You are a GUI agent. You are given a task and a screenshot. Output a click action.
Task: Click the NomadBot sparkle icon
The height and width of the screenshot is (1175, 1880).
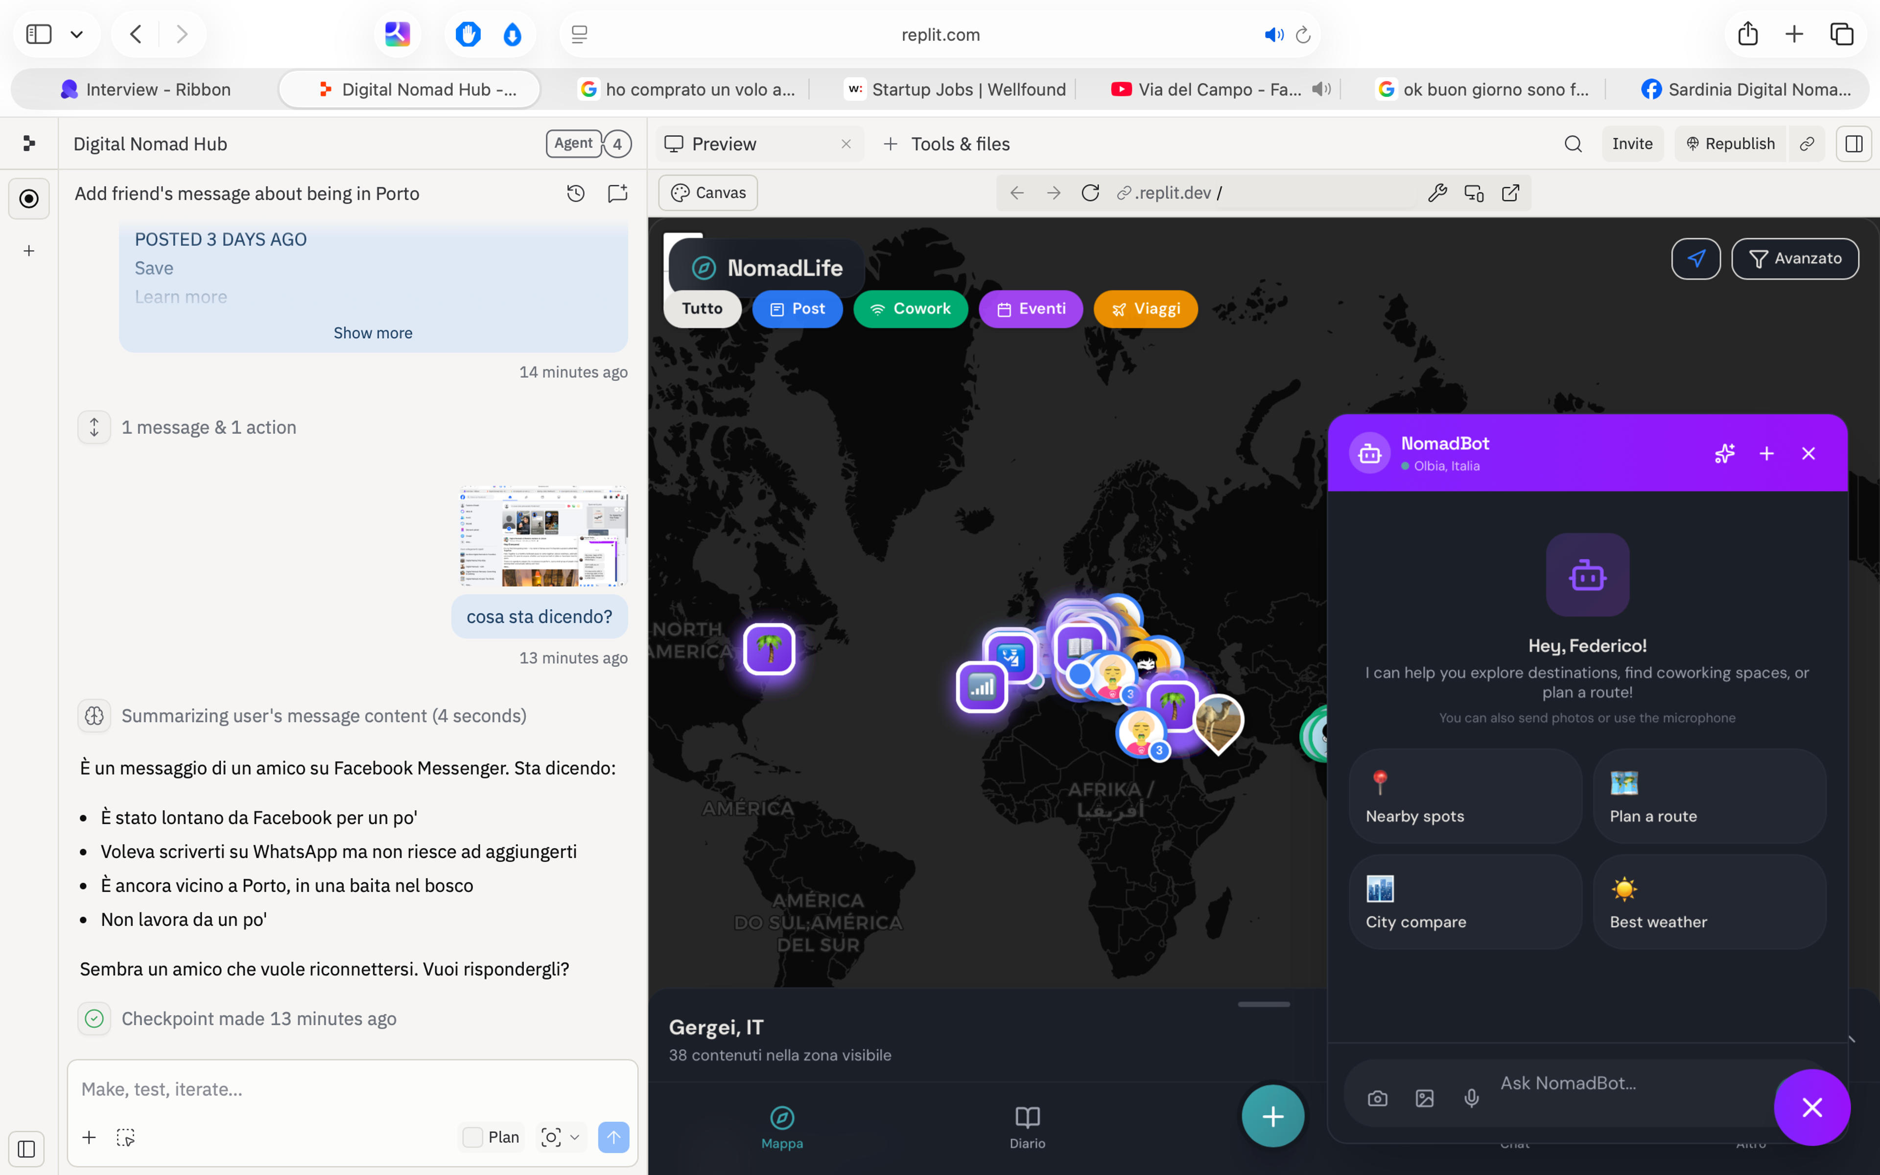pos(1725,453)
